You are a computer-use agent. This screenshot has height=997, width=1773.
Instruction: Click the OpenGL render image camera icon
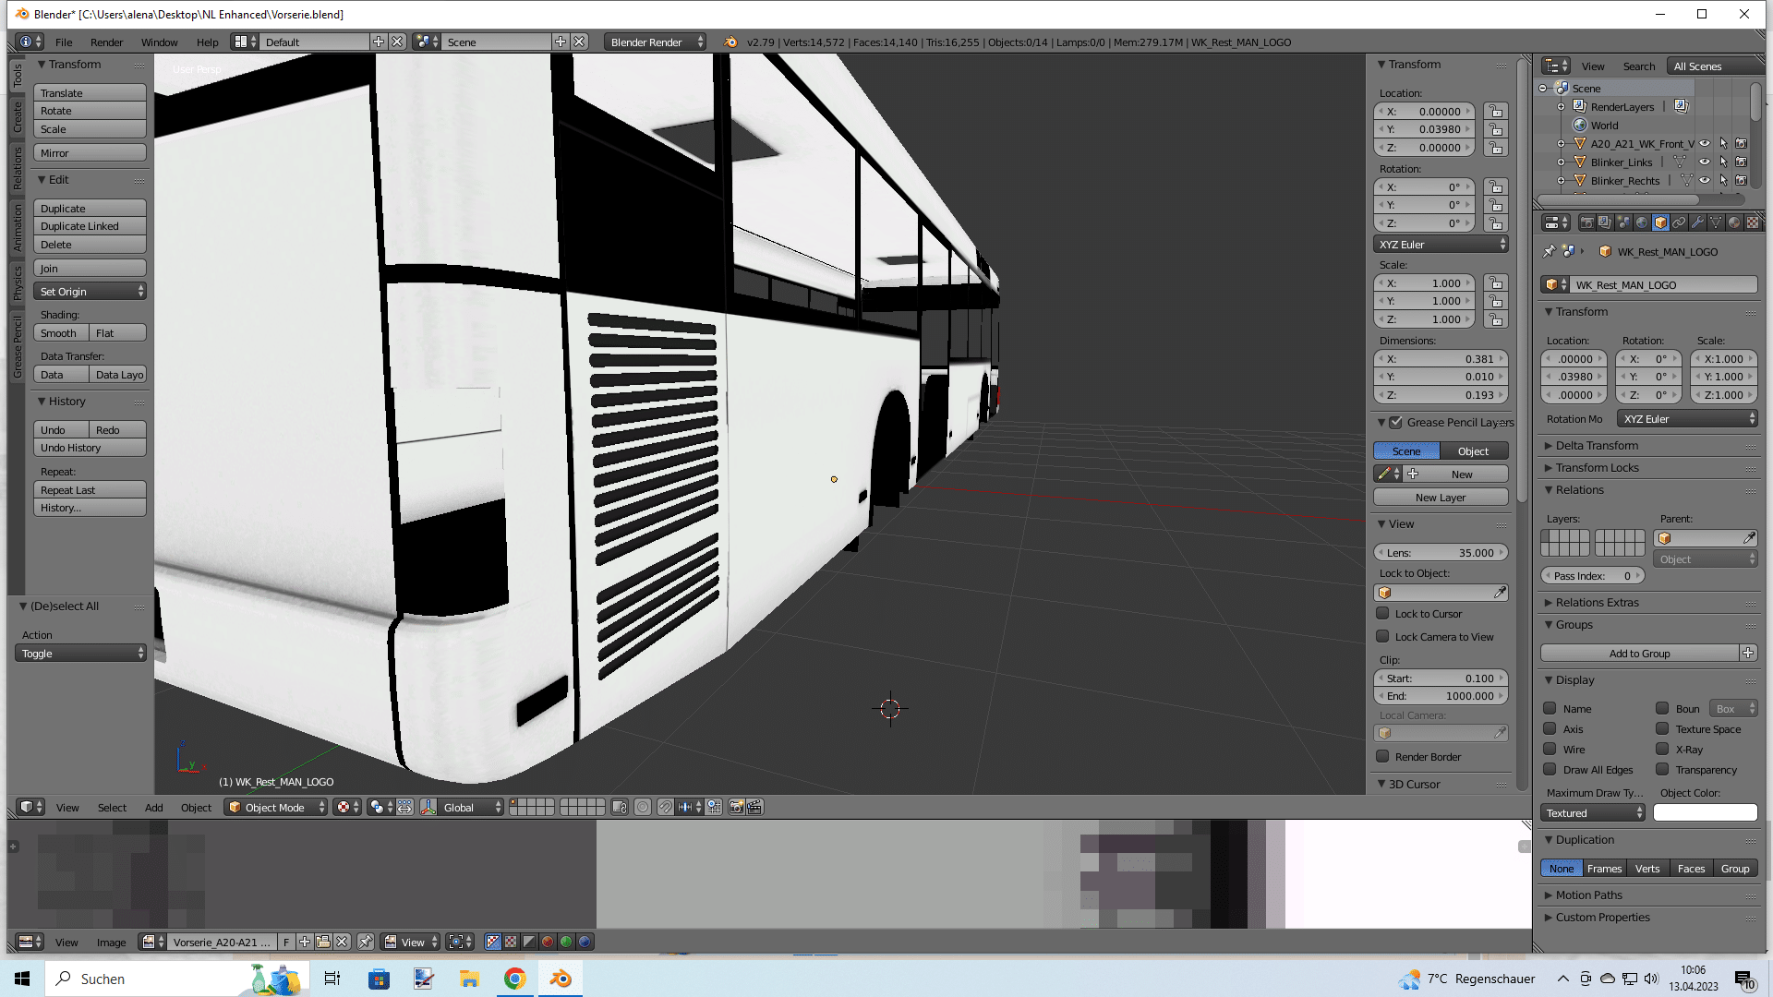tap(736, 808)
